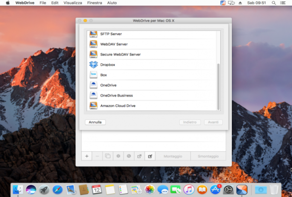Open Calendar showing 12 in Dock

click(97, 190)
